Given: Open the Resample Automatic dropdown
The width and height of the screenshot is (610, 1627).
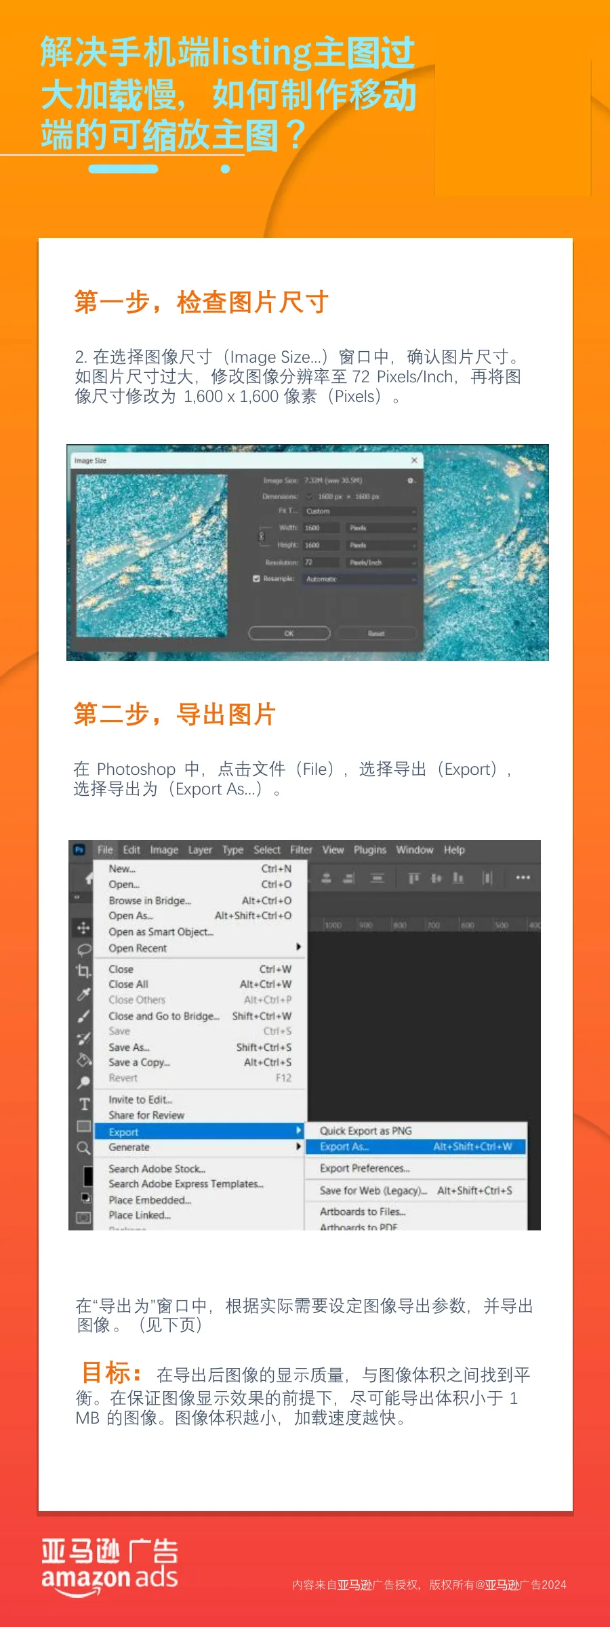Looking at the screenshot, I should coord(360,579).
